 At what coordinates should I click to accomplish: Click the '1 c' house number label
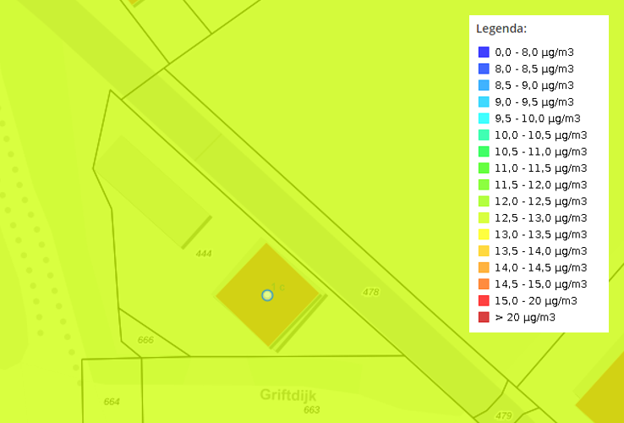coord(278,287)
